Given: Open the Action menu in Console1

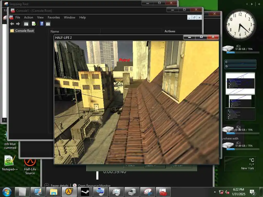Looking at the screenshot, I should click(x=29, y=17).
